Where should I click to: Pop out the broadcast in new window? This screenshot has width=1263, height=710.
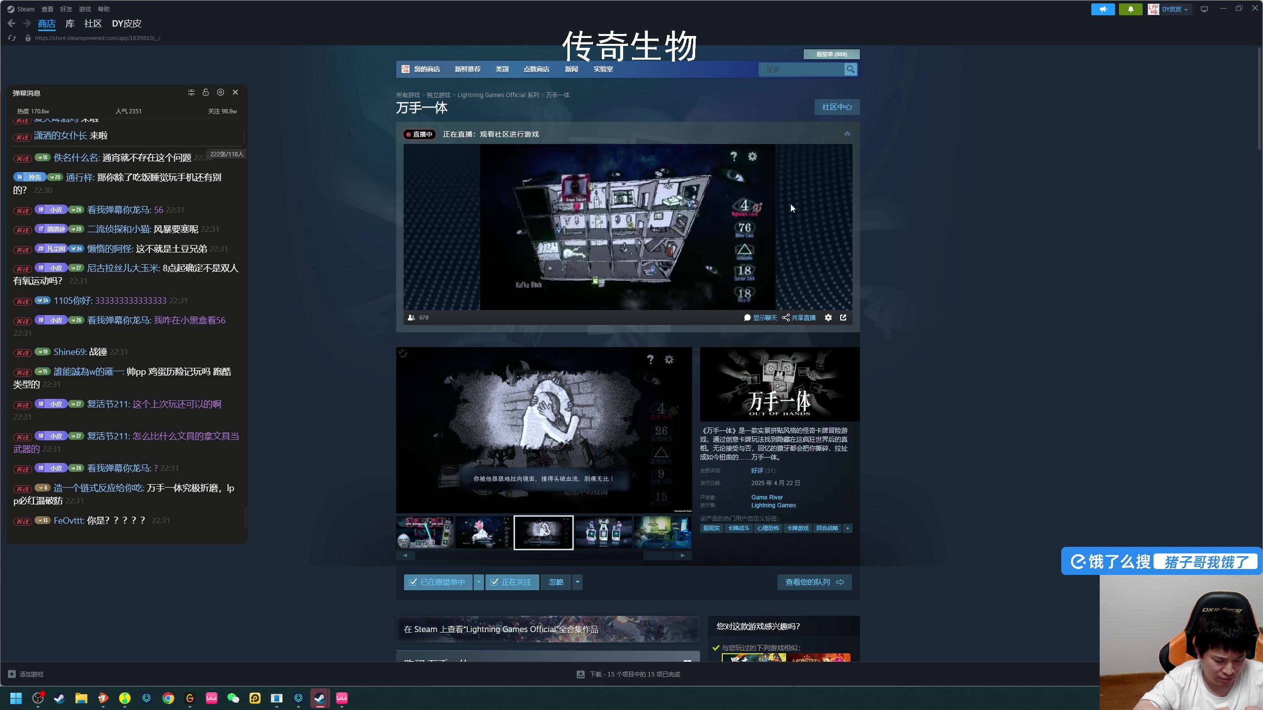[x=843, y=318]
